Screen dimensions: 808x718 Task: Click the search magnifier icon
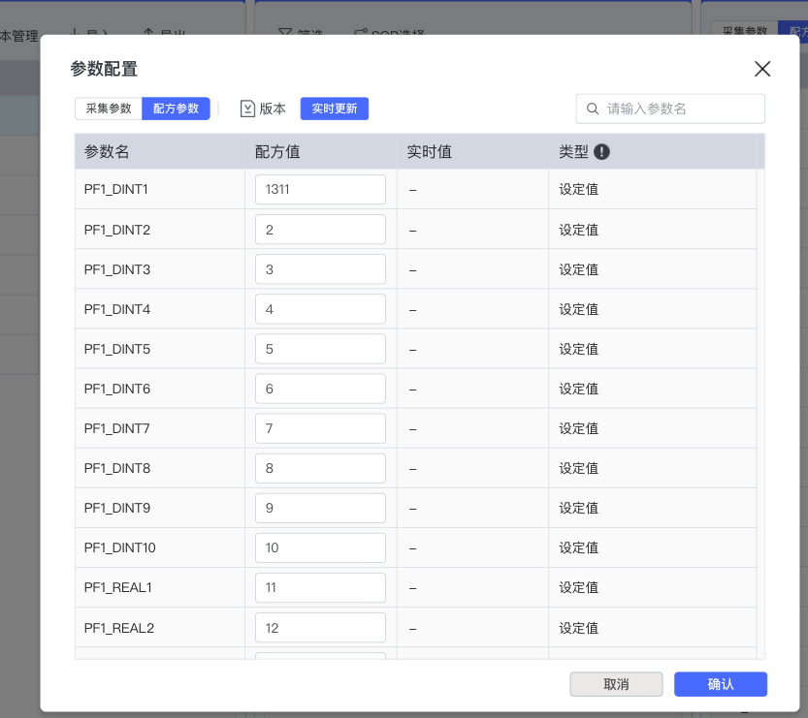(593, 109)
